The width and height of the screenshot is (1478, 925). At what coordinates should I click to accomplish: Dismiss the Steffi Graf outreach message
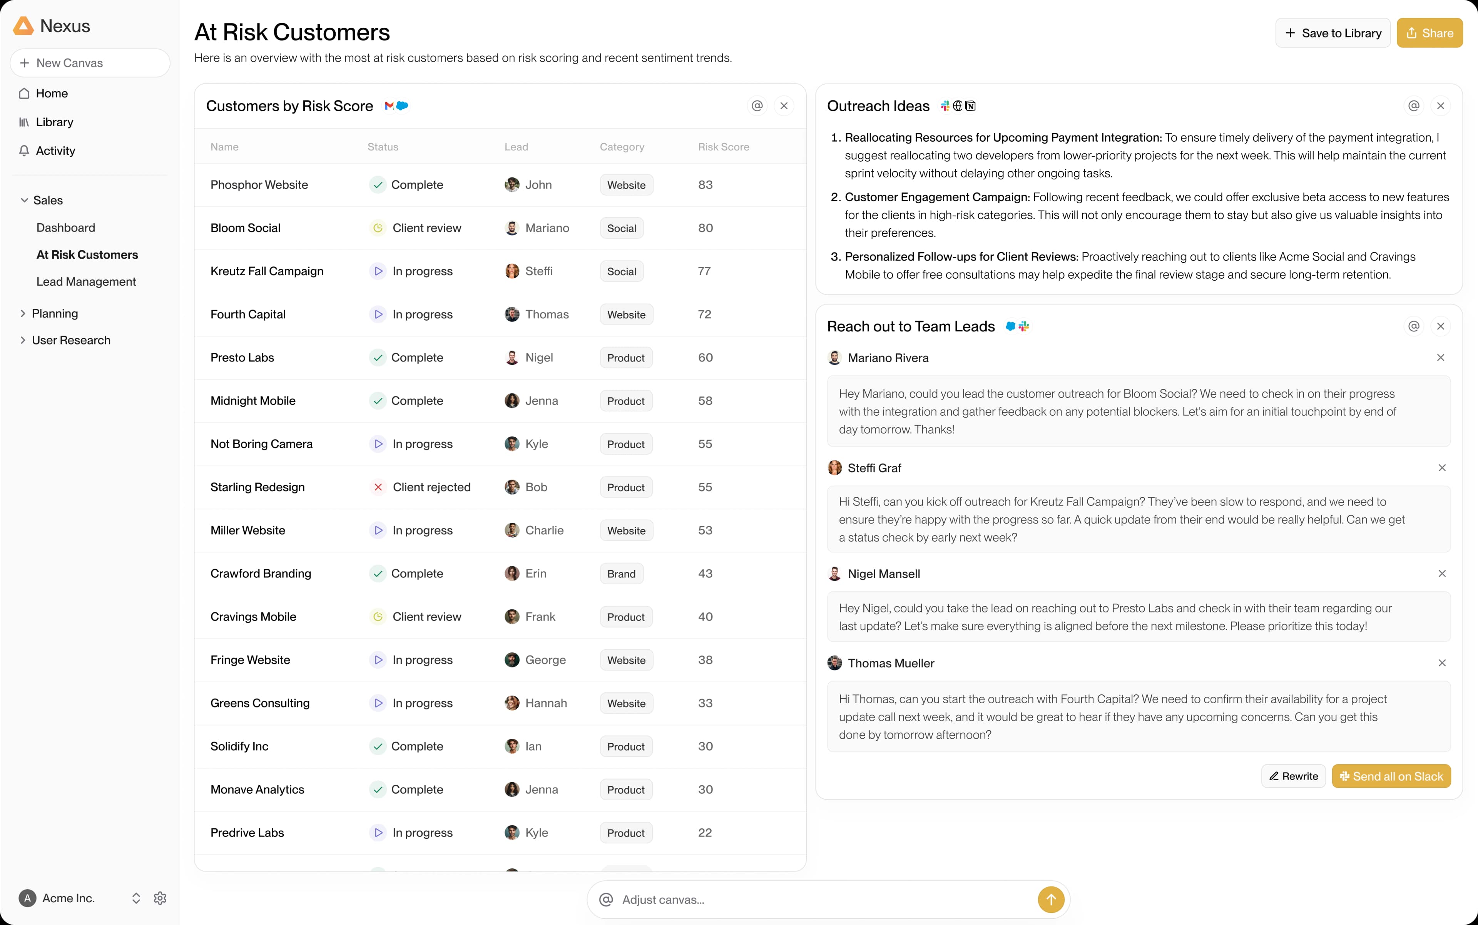tap(1442, 467)
